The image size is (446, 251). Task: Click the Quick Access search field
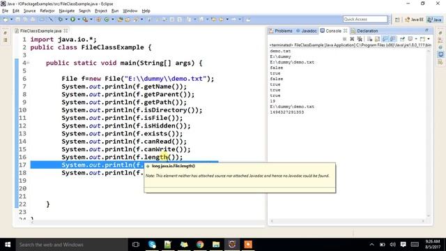365,19
